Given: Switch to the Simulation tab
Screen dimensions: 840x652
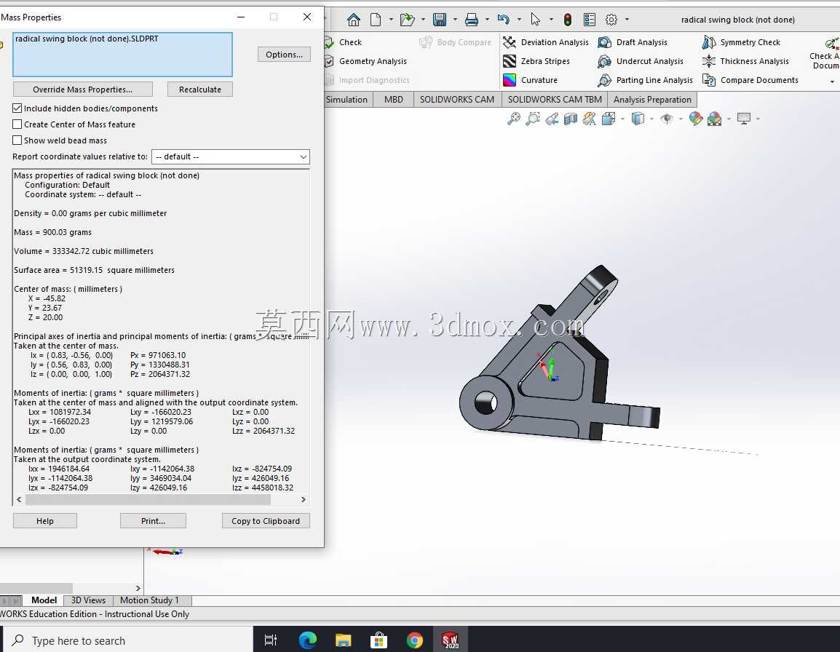Looking at the screenshot, I should [x=346, y=100].
